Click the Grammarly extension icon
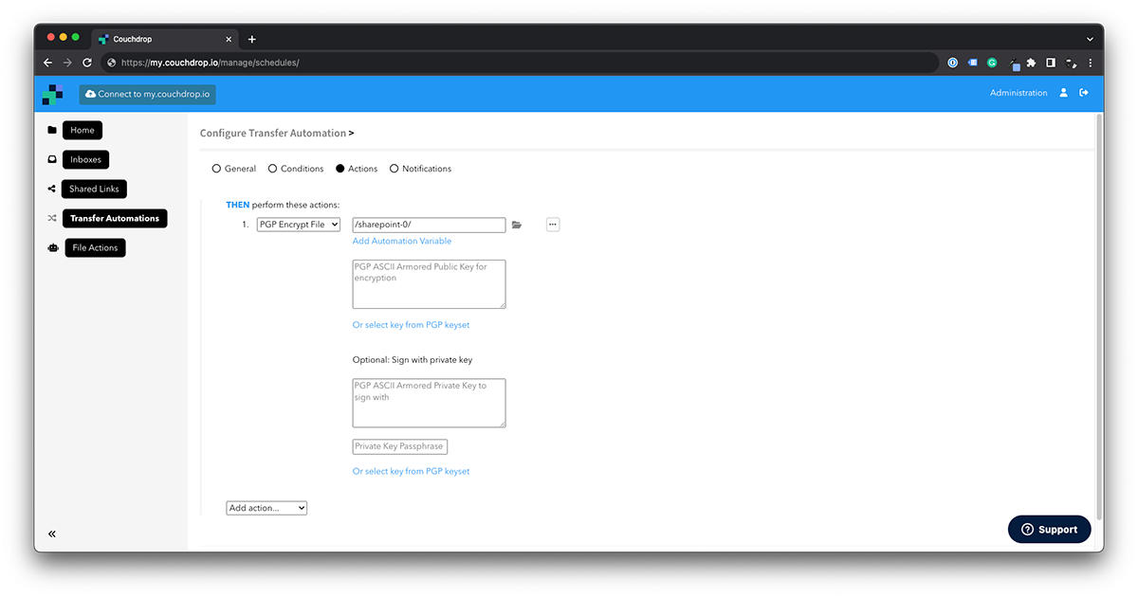This screenshot has width=1138, height=597. point(992,62)
